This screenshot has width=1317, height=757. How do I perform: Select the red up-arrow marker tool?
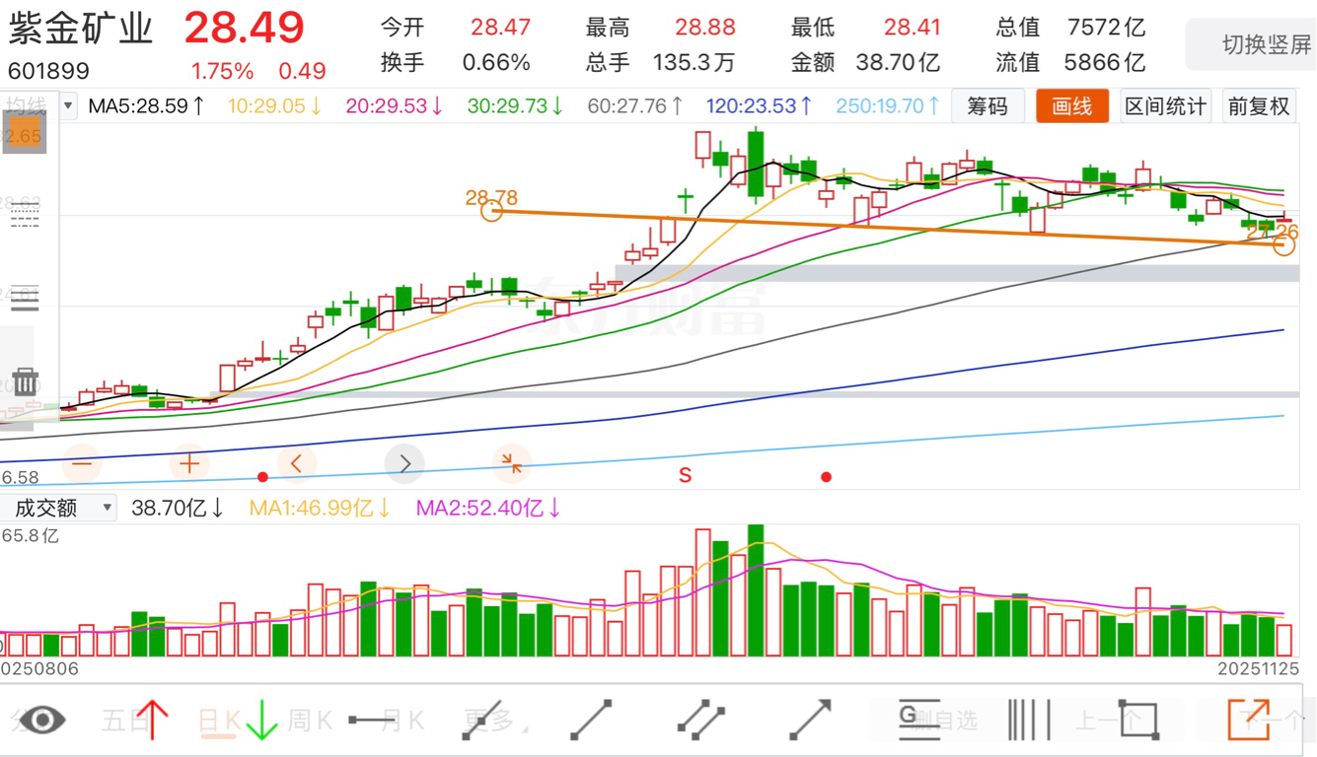(153, 720)
